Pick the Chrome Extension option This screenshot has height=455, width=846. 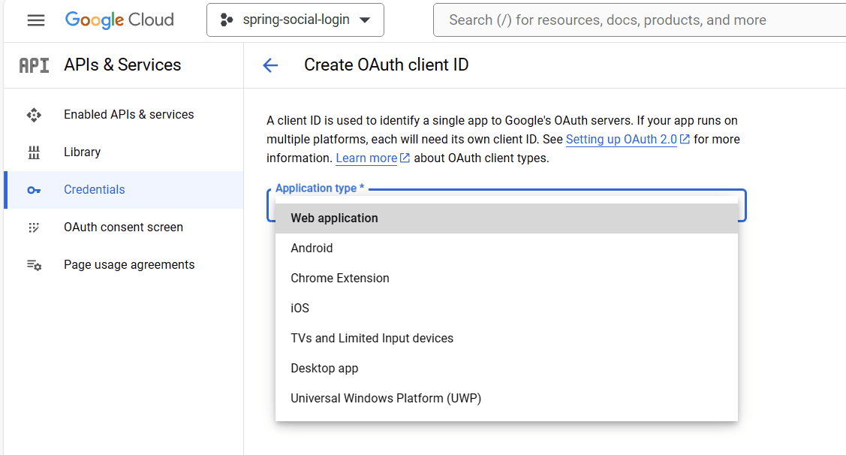click(340, 279)
